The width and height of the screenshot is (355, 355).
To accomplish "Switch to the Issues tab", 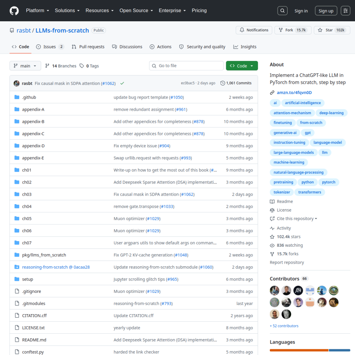I will [x=50, y=47].
